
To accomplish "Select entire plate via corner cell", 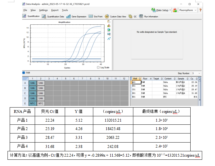I will pos(25,78).
